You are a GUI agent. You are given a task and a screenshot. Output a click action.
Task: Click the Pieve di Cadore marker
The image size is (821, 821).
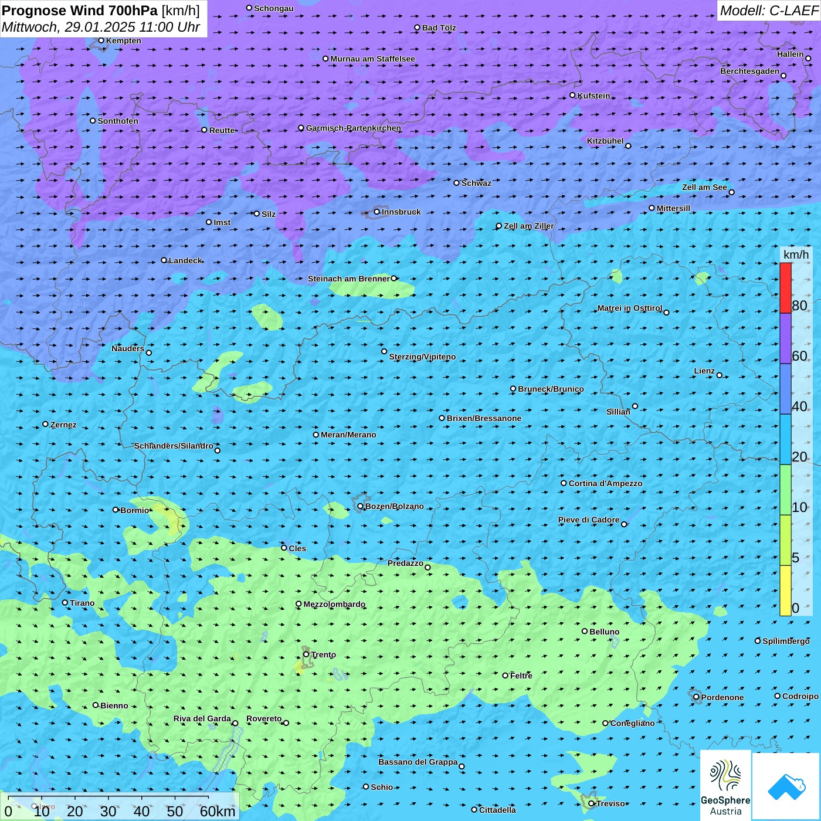(624, 524)
